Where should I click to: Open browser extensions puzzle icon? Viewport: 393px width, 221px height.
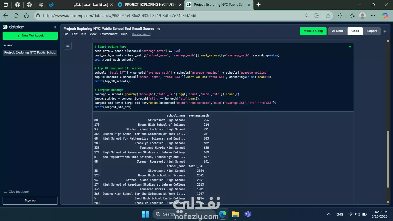pos(341,16)
